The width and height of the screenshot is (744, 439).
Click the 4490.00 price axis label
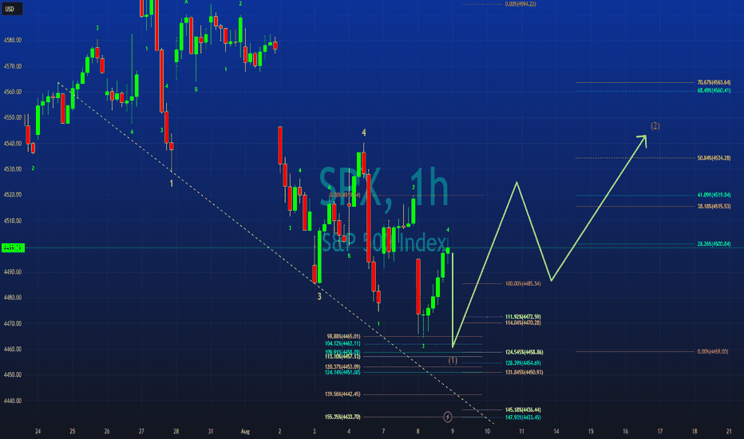point(12,272)
